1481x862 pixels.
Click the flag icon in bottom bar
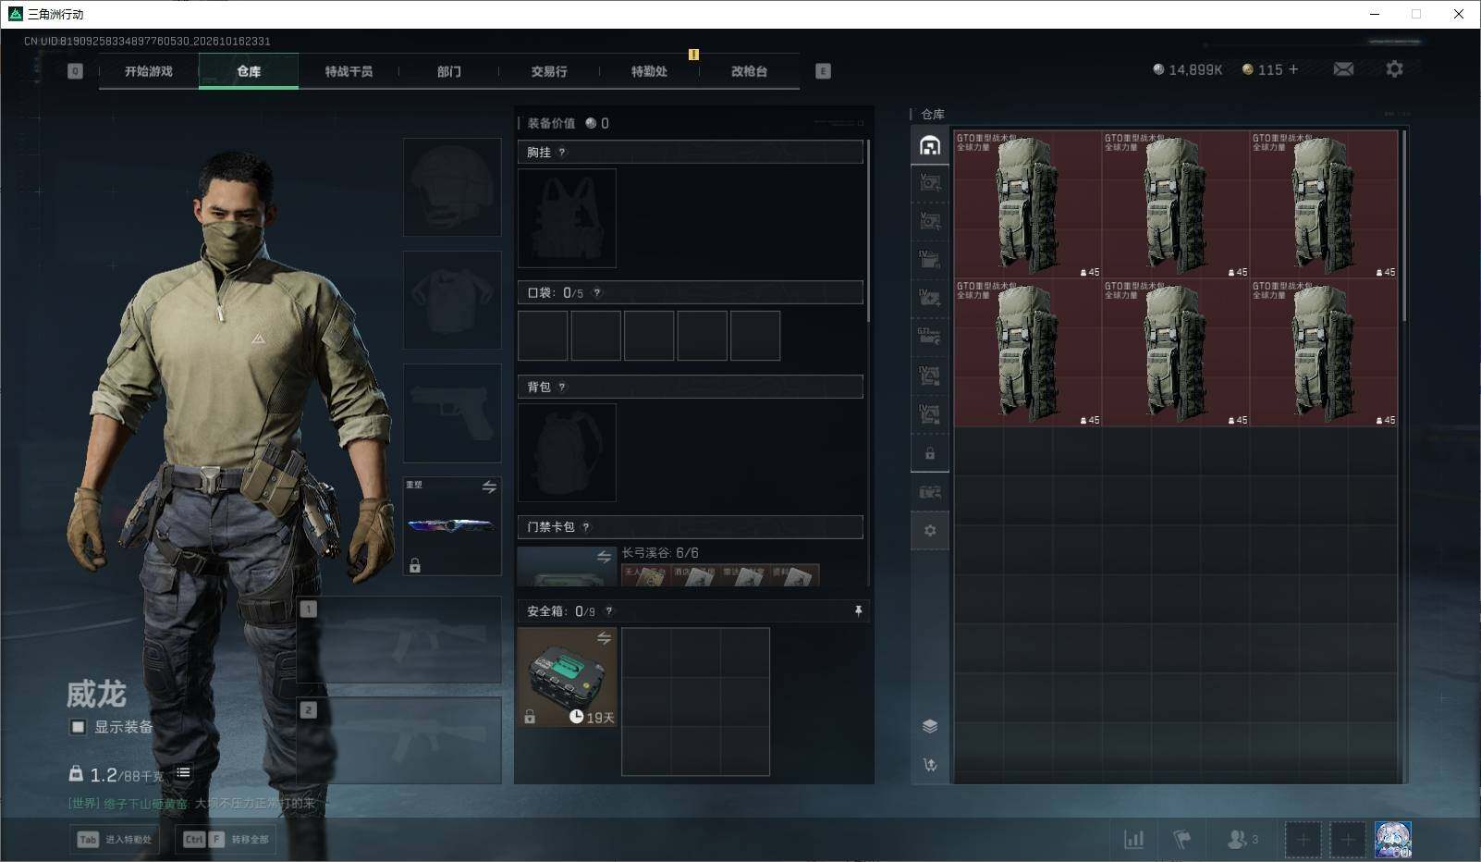(1181, 840)
